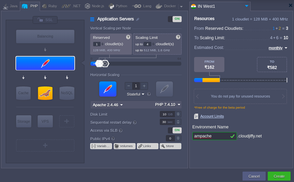Add a Storage node
The image size is (294, 182).
(x=24, y=121)
